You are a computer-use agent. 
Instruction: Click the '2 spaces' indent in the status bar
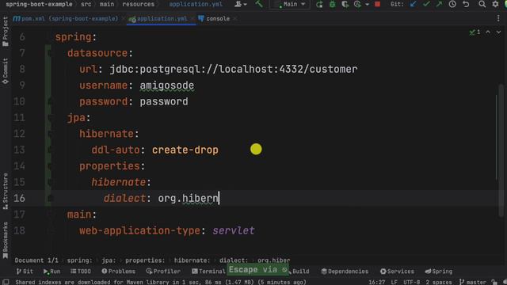coord(439,282)
